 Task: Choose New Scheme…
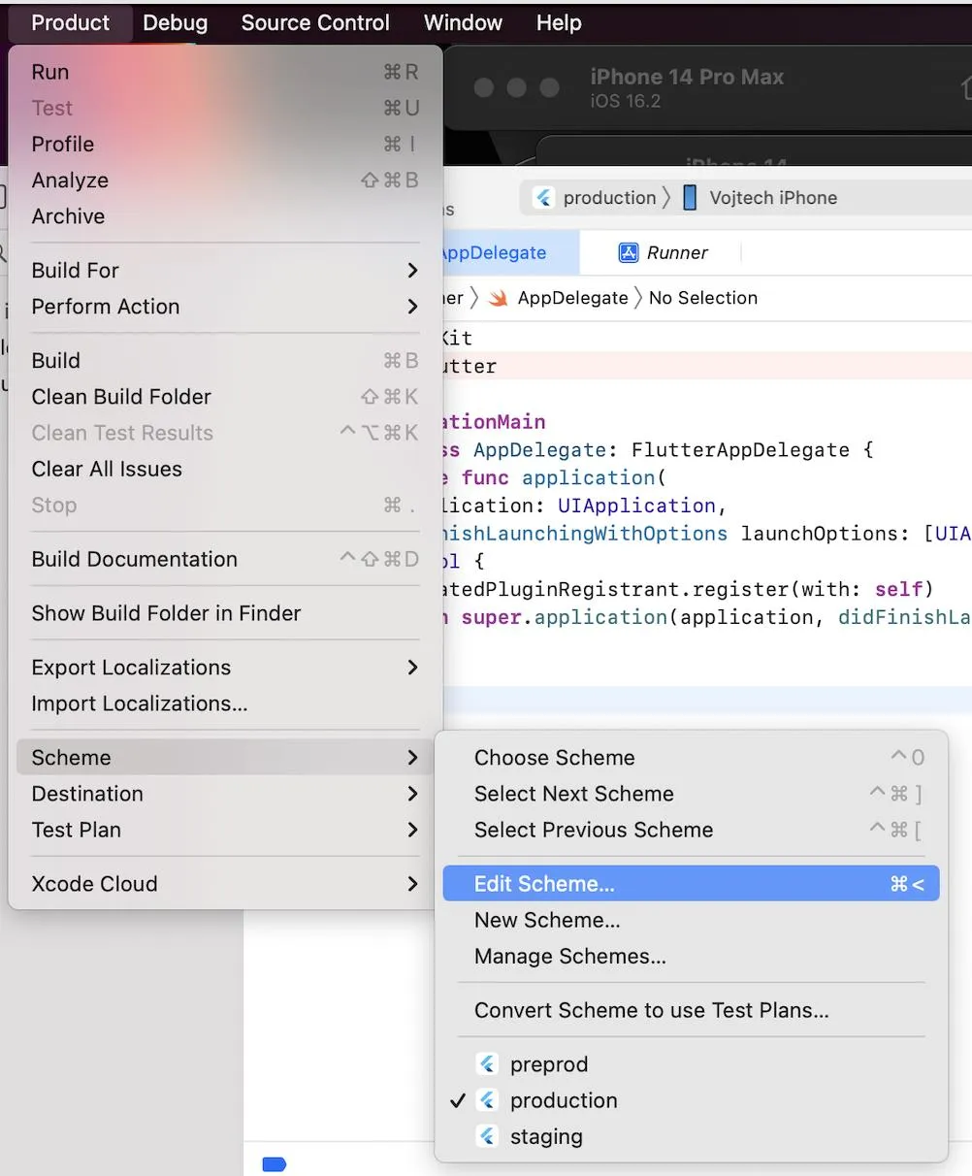point(691,920)
